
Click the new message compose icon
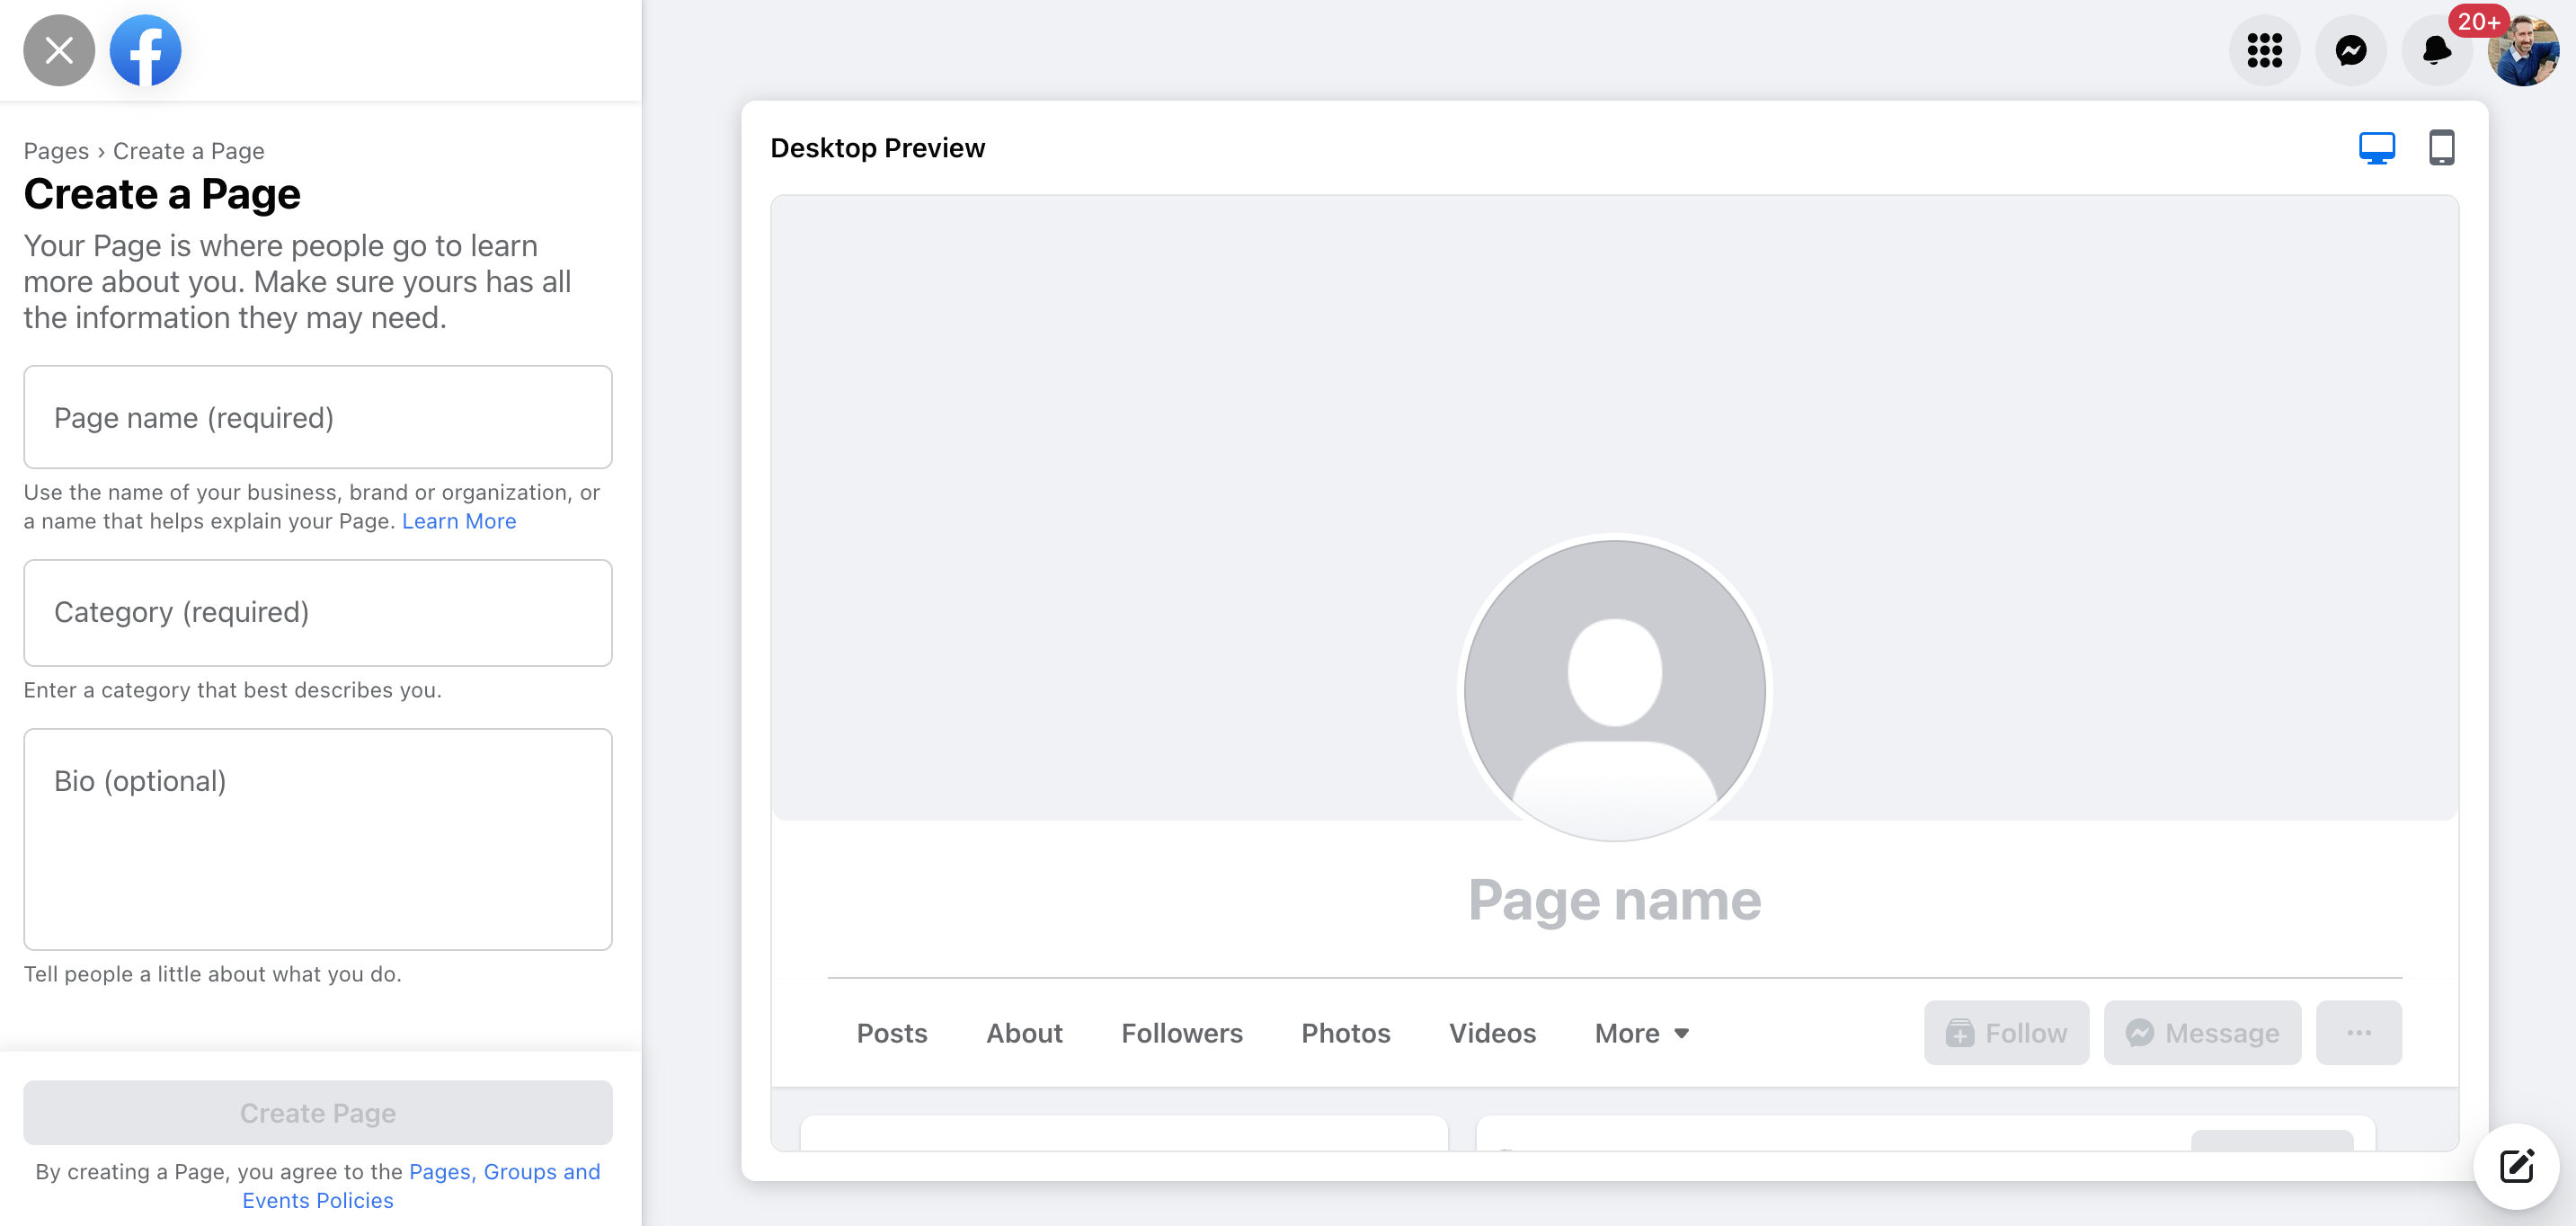click(x=2516, y=1166)
